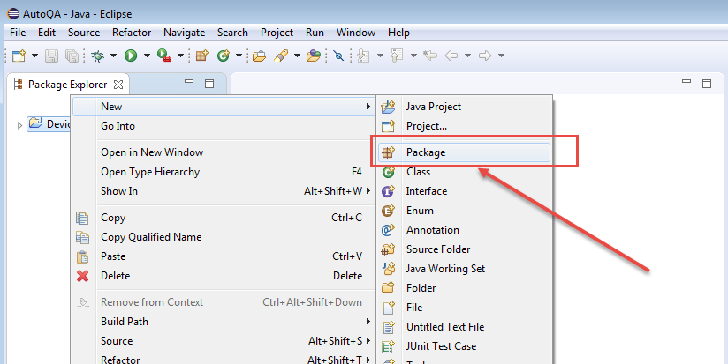Open the Help menu

(398, 33)
